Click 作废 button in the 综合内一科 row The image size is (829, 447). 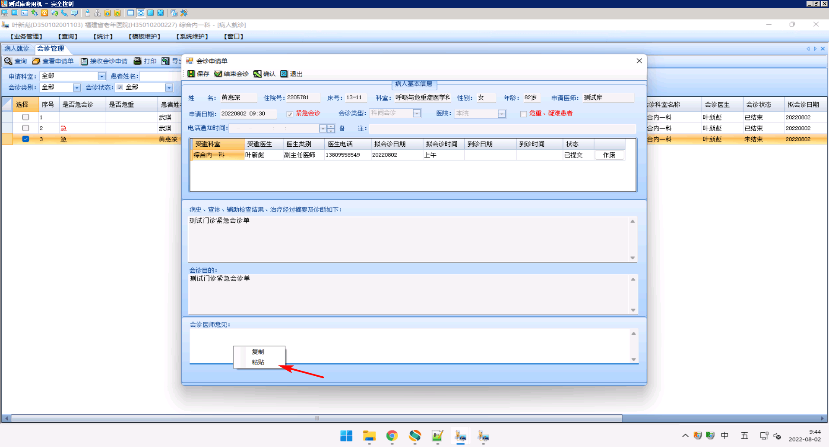[x=609, y=155]
